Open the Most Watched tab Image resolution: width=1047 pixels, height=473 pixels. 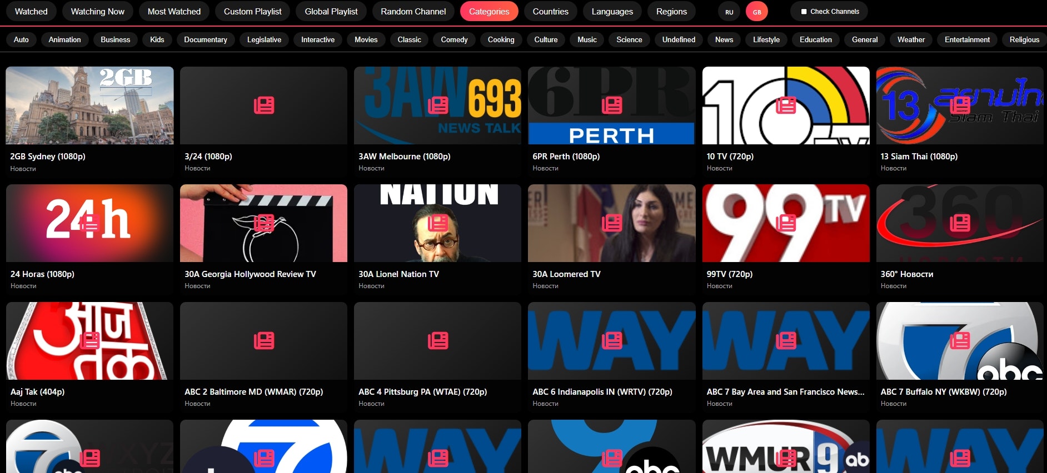(174, 11)
